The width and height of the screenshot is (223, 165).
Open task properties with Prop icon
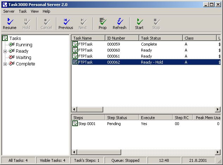point(103,24)
